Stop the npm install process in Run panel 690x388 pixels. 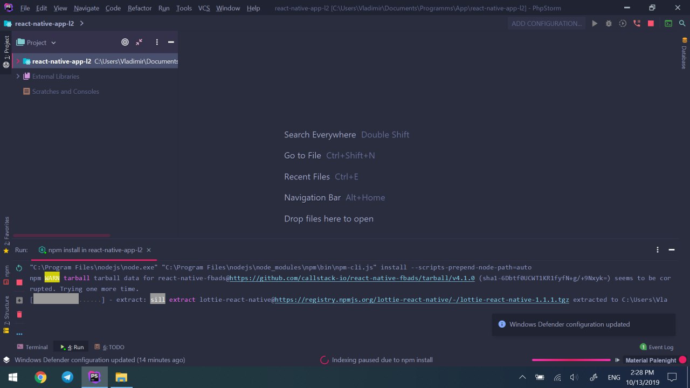pos(19,282)
